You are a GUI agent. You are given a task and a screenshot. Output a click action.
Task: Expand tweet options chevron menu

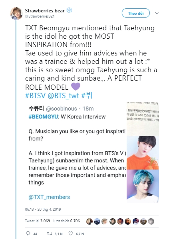tap(157, 13)
